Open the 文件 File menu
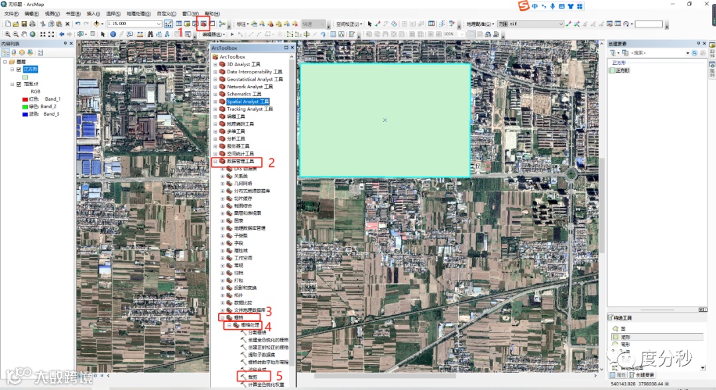This screenshot has height=390, width=716. point(11,14)
